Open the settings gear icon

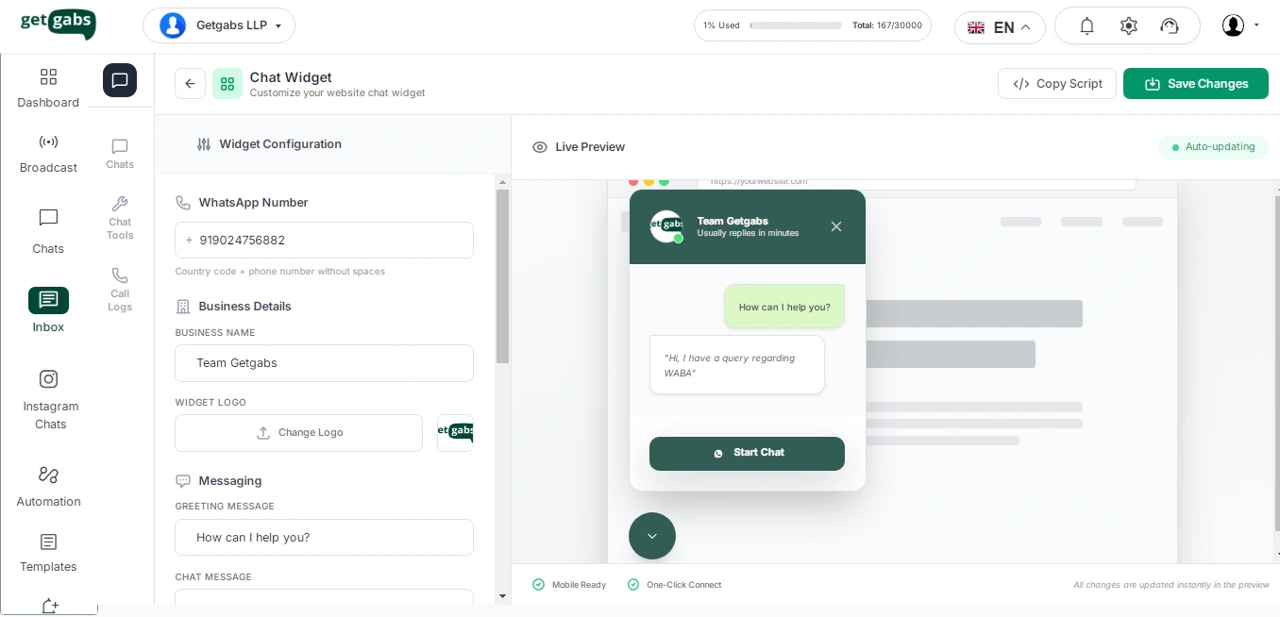(x=1128, y=25)
